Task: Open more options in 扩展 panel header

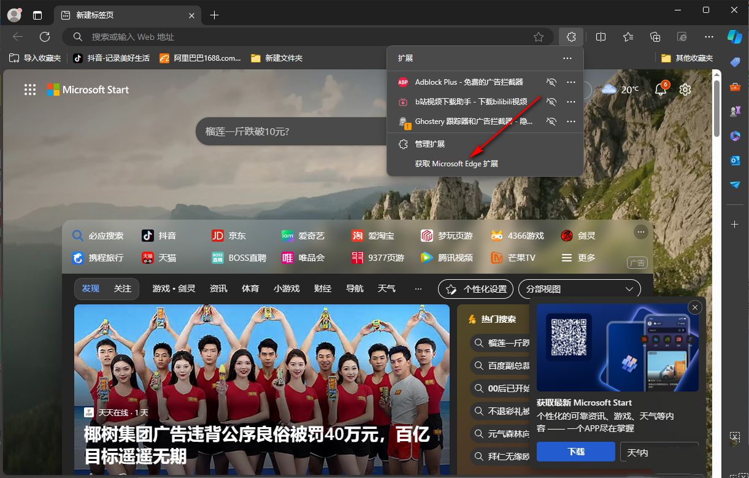Action: click(x=567, y=58)
